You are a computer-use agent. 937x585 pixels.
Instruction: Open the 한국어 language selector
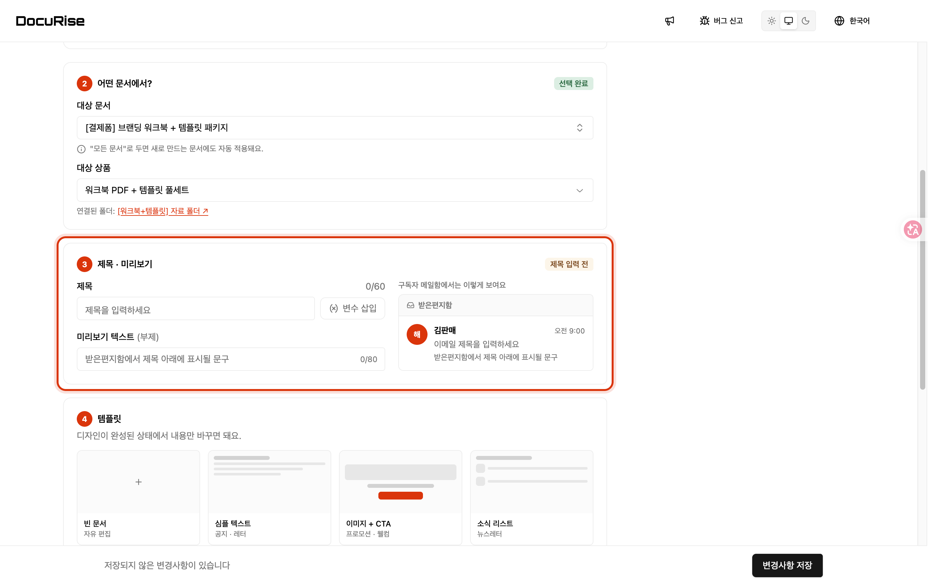(x=852, y=21)
